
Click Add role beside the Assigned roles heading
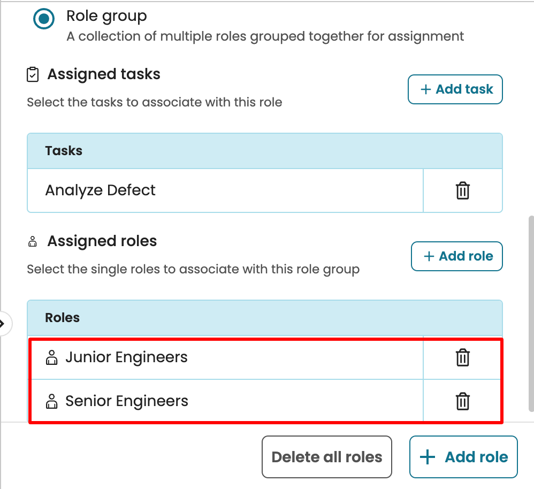[457, 256]
